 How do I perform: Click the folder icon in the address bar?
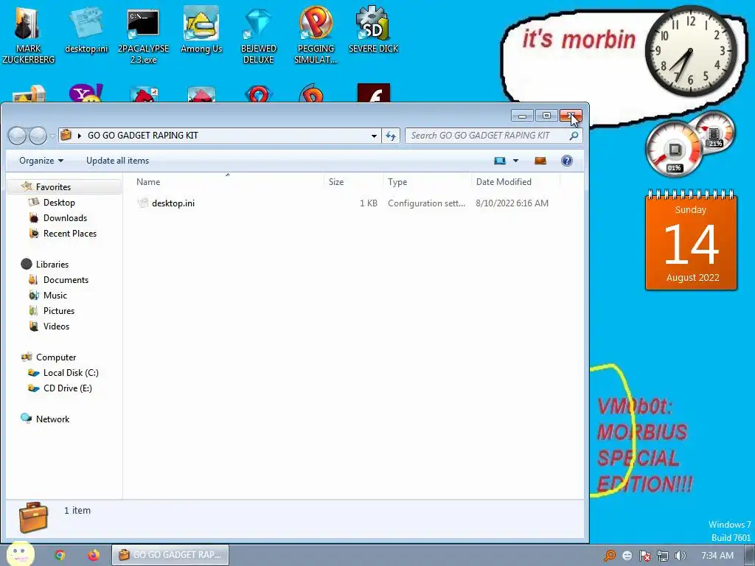pyautogui.click(x=66, y=136)
